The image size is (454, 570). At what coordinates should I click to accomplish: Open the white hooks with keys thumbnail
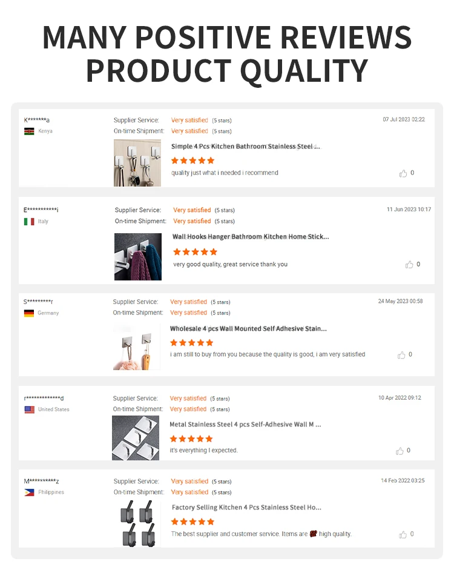[137, 163]
